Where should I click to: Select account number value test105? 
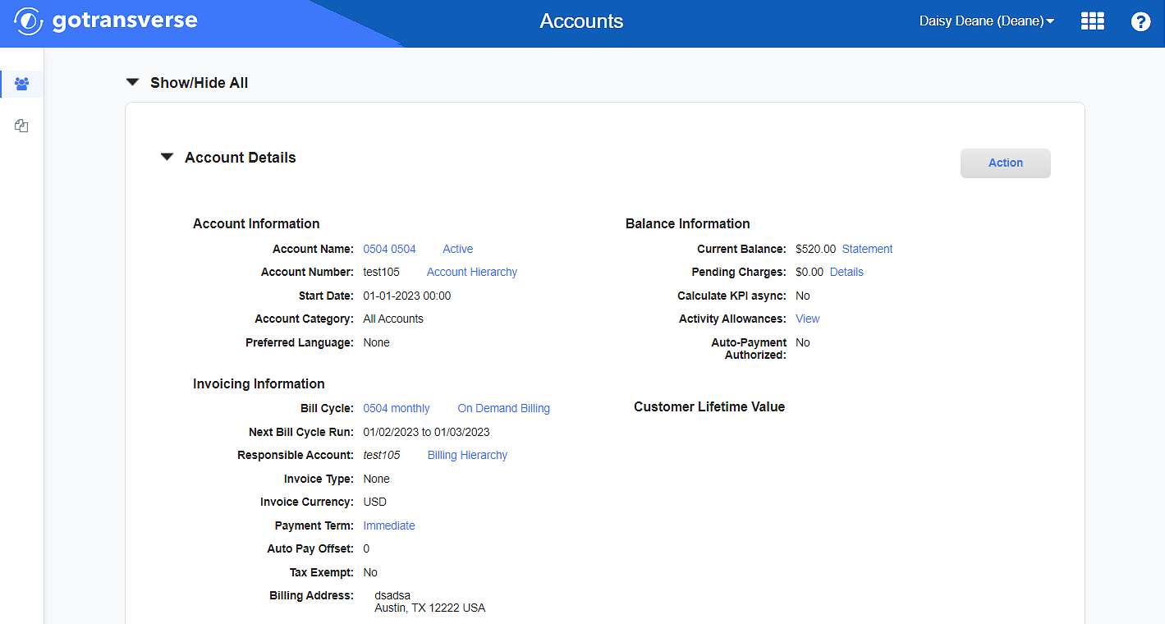coord(381,272)
